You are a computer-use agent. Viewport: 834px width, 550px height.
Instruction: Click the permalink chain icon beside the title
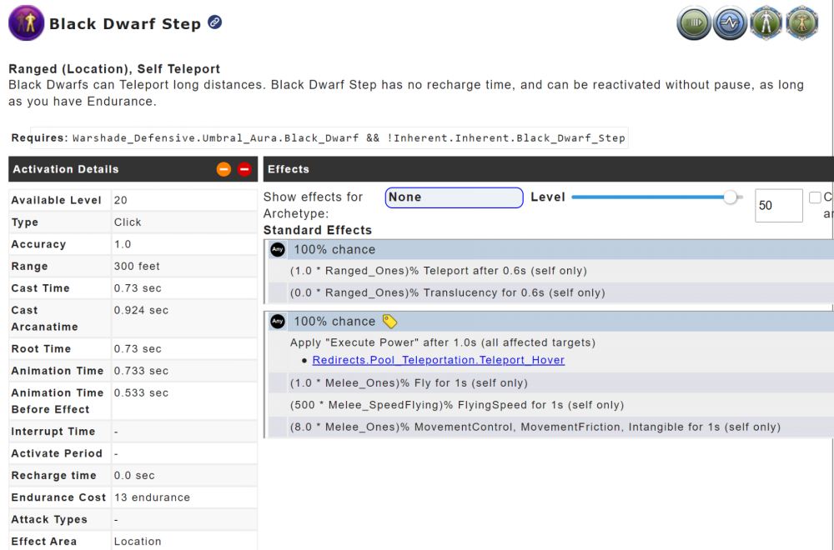215,22
